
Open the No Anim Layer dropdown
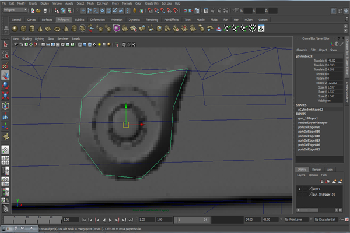click(296, 220)
